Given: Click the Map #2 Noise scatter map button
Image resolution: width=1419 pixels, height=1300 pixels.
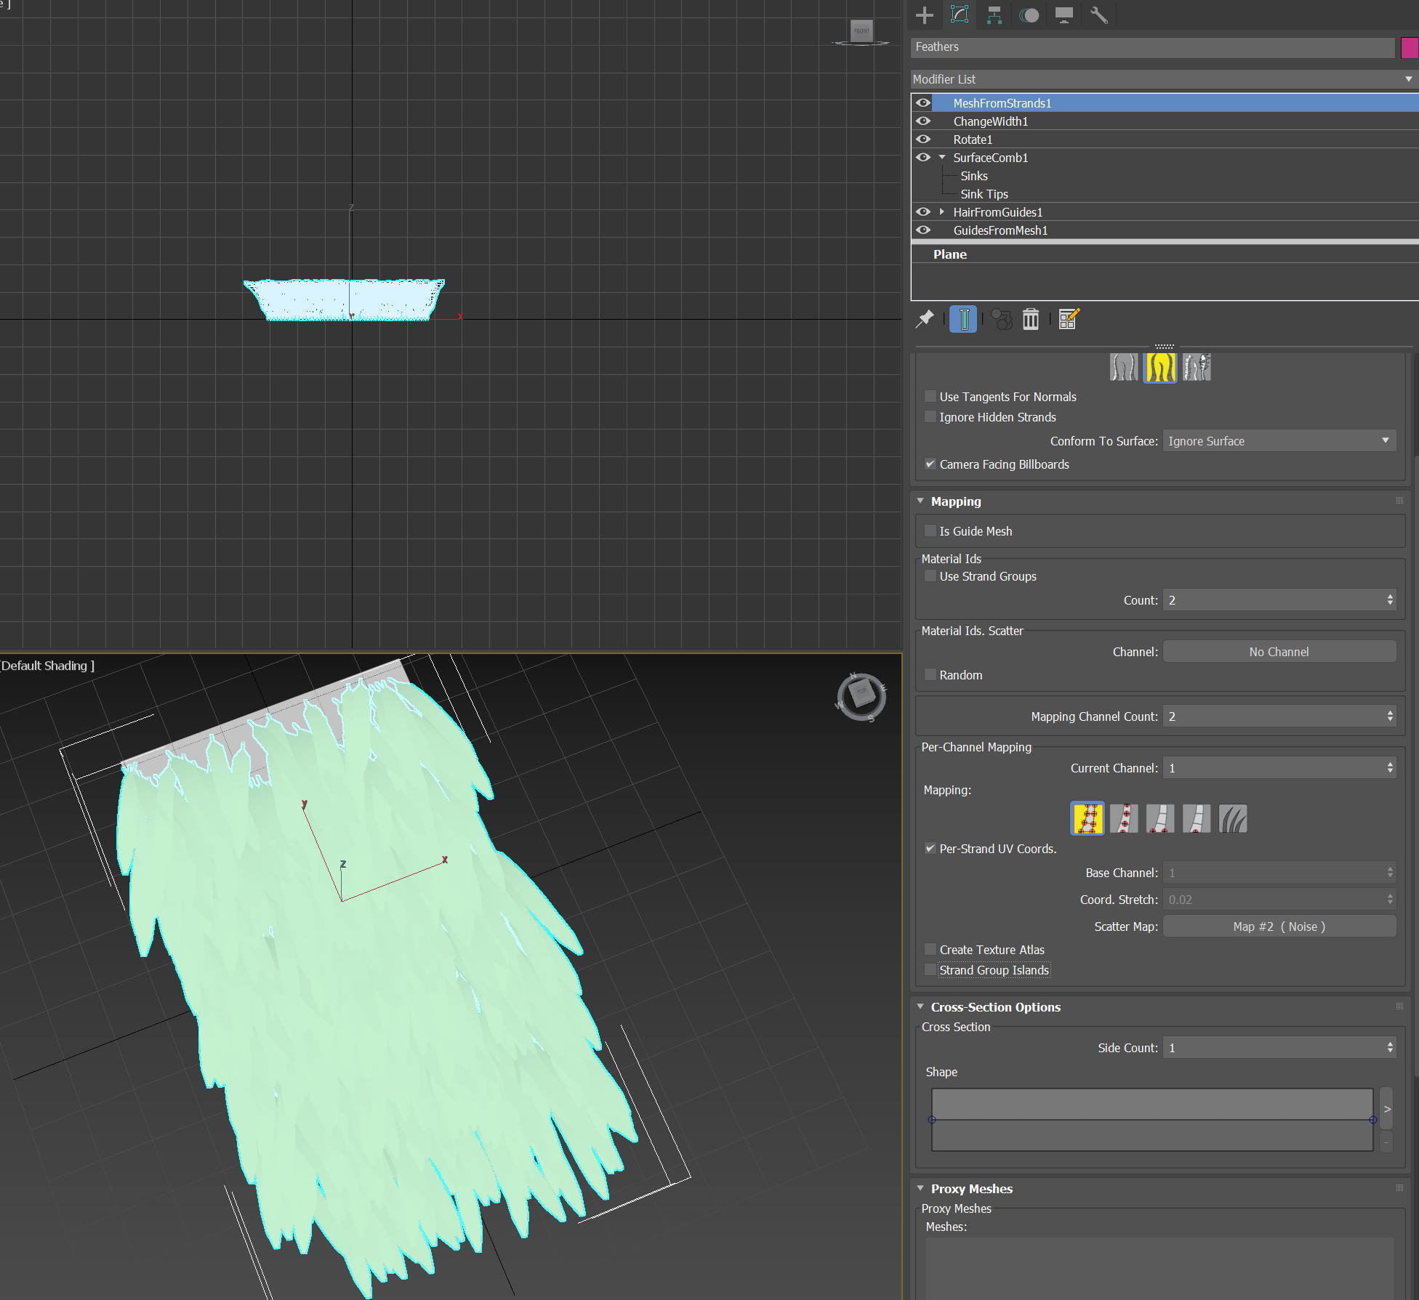Looking at the screenshot, I should point(1279,926).
